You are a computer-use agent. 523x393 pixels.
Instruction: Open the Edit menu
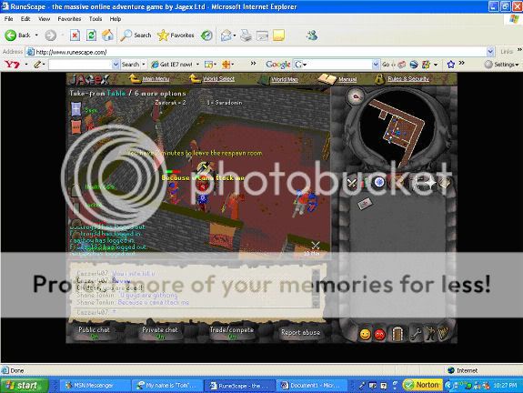(x=25, y=19)
